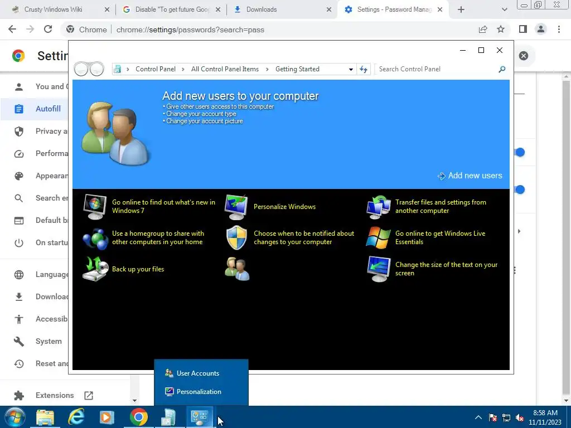Click the muted volume tray icon
The height and width of the screenshot is (428, 571).
[520, 417]
